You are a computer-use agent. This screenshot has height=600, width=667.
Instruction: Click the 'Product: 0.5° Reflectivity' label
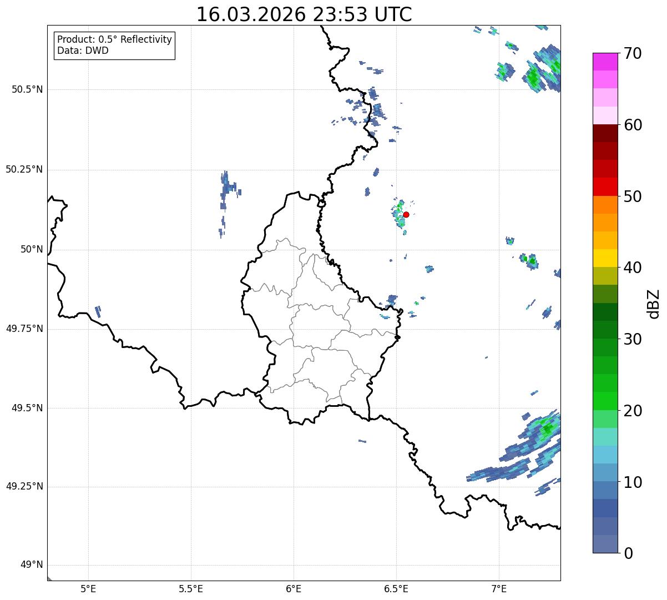coord(114,40)
